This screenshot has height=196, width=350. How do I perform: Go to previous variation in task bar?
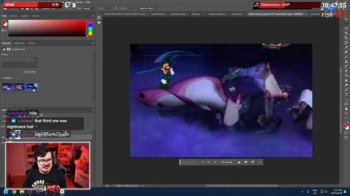pyautogui.click(x=203, y=162)
